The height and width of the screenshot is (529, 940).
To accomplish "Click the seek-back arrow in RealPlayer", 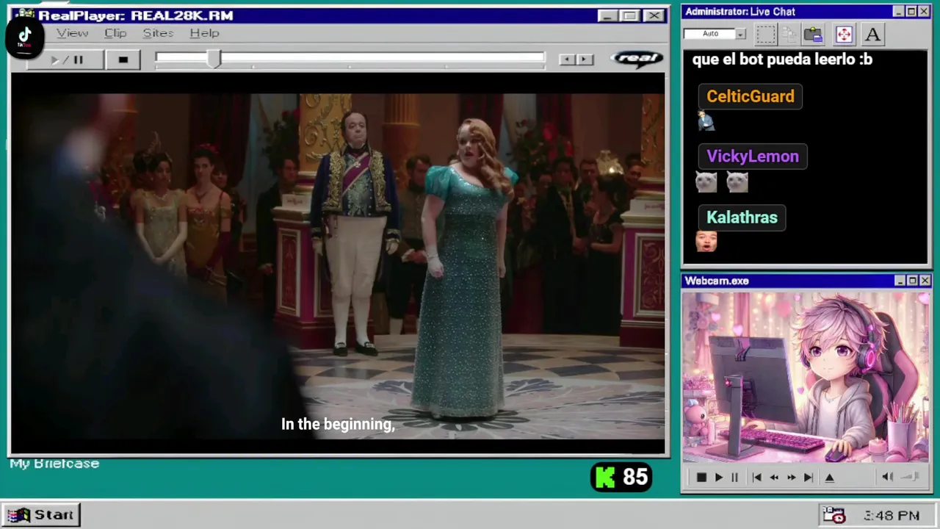I will (566, 60).
